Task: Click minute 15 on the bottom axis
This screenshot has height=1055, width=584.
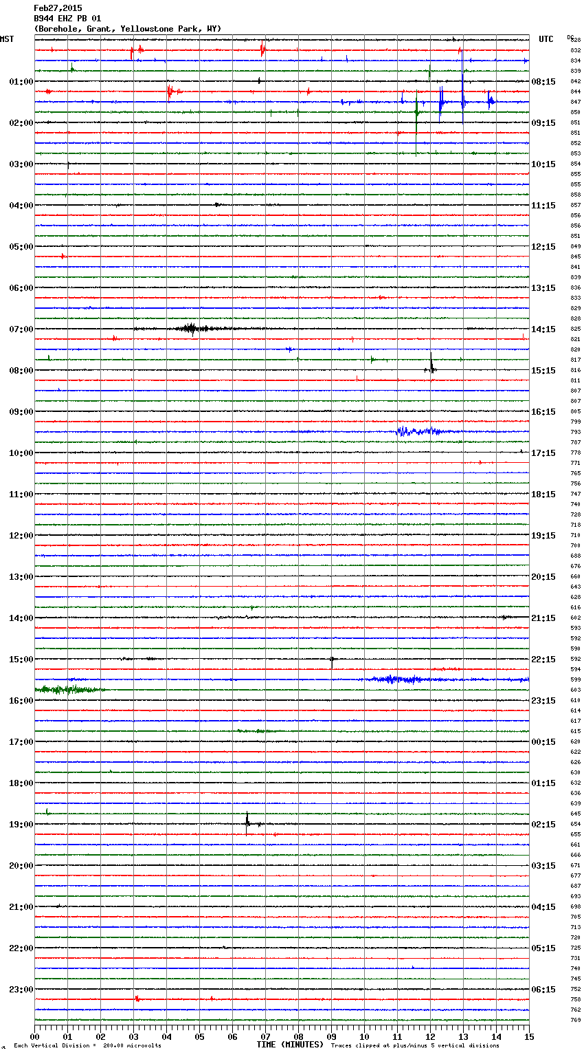Action: 529,1036
